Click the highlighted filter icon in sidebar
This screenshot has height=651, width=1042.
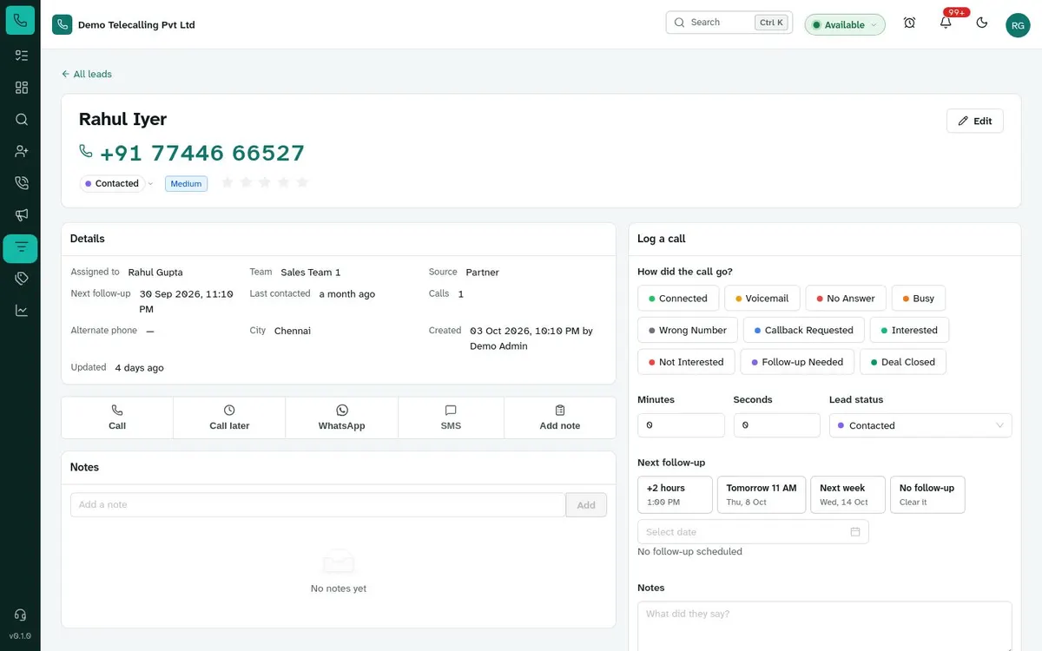pyautogui.click(x=21, y=248)
